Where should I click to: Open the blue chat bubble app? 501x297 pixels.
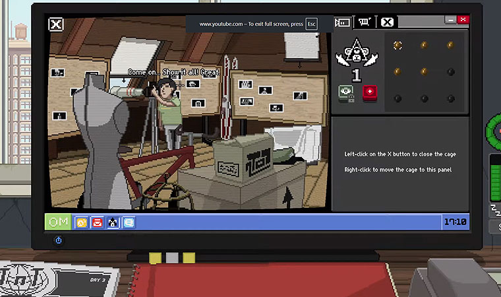pyautogui.click(x=129, y=222)
